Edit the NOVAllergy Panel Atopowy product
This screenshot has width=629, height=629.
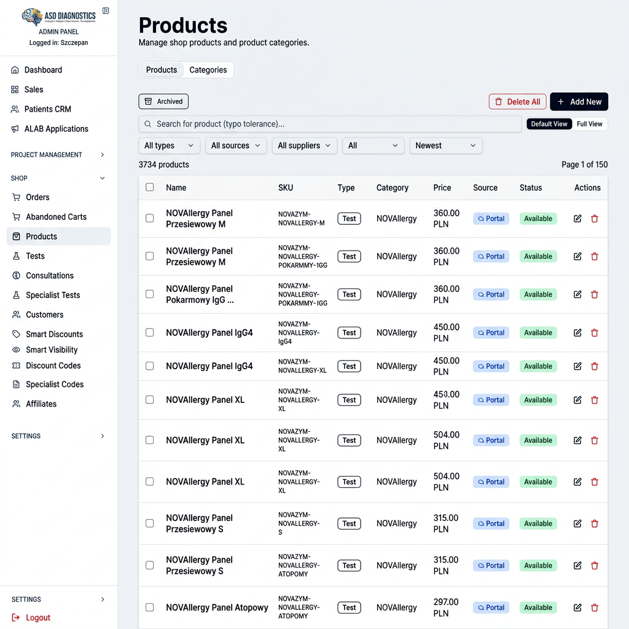click(x=577, y=608)
